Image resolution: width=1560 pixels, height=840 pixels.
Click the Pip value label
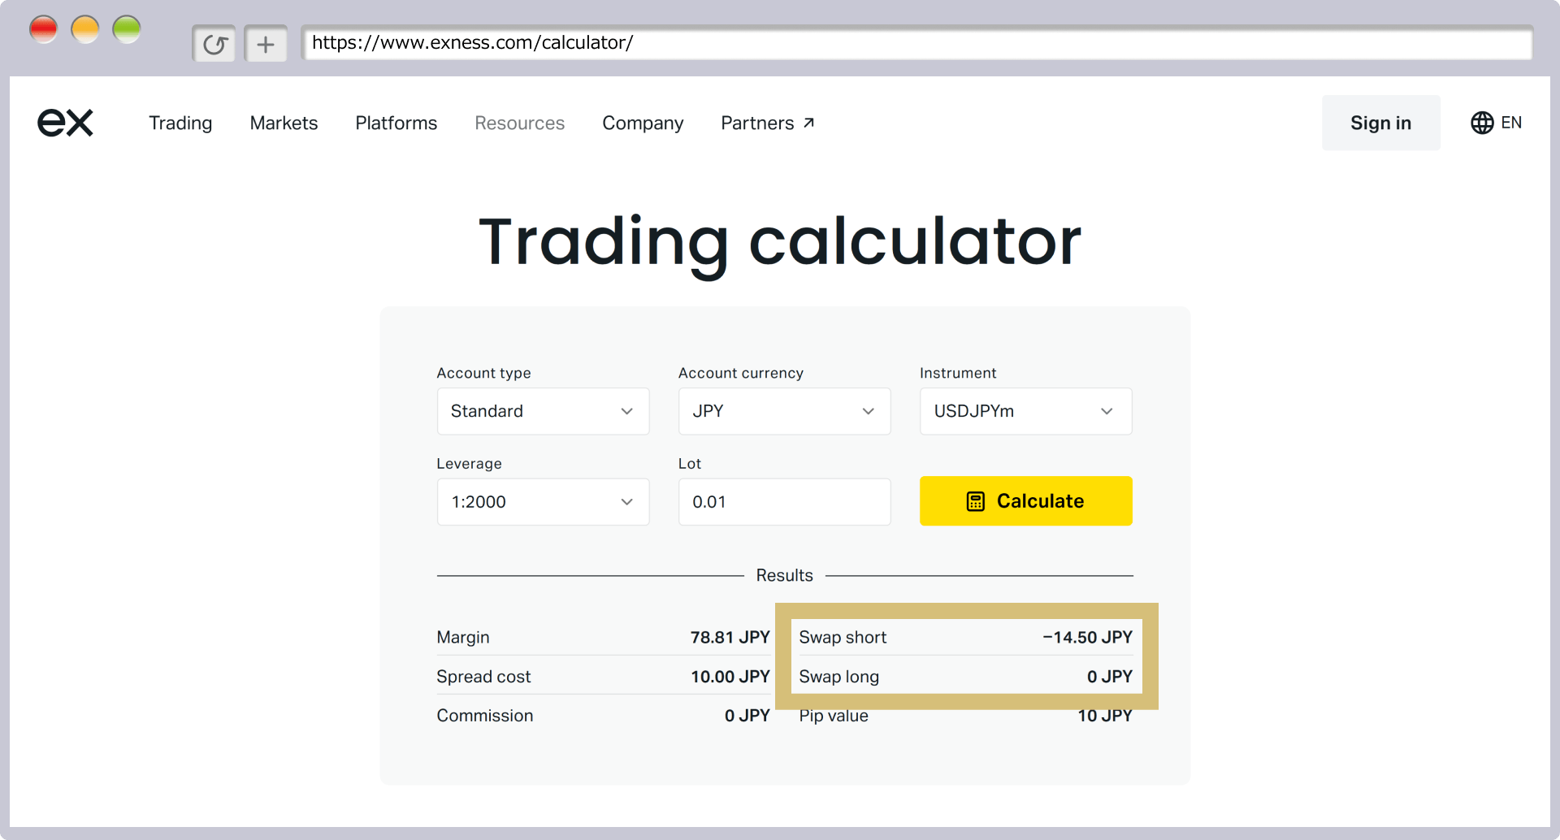tap(834, 716)
